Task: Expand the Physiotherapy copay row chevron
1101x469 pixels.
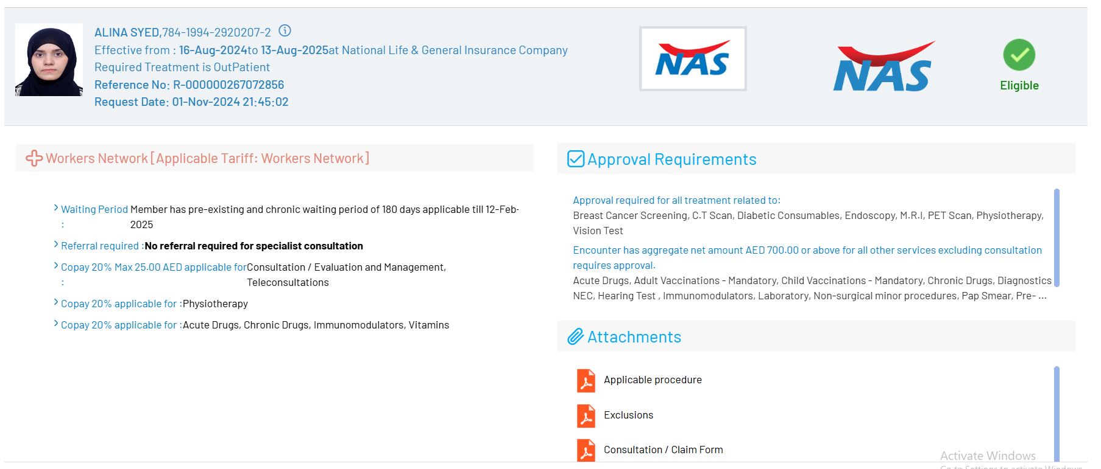Action: click(x=56, y=303)
